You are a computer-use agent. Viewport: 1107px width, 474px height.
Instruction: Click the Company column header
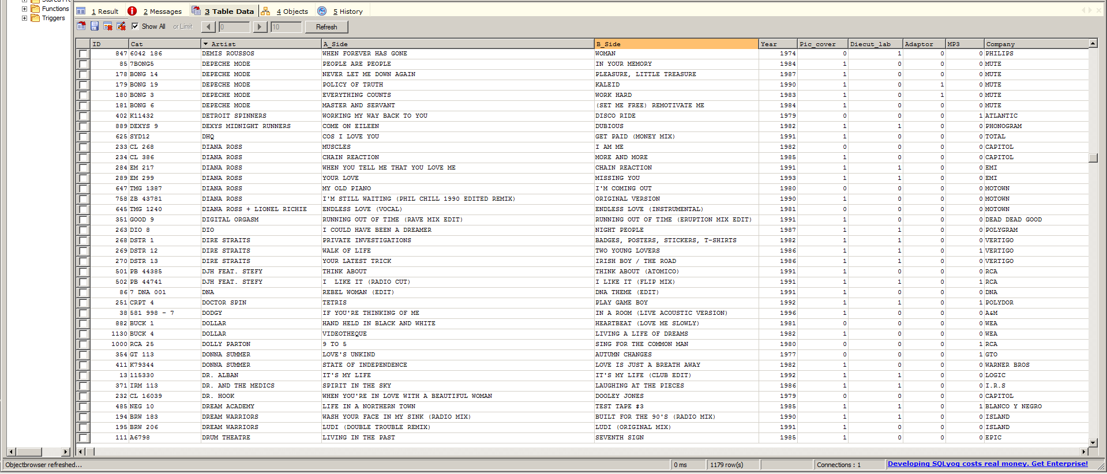pos(1036,44)
